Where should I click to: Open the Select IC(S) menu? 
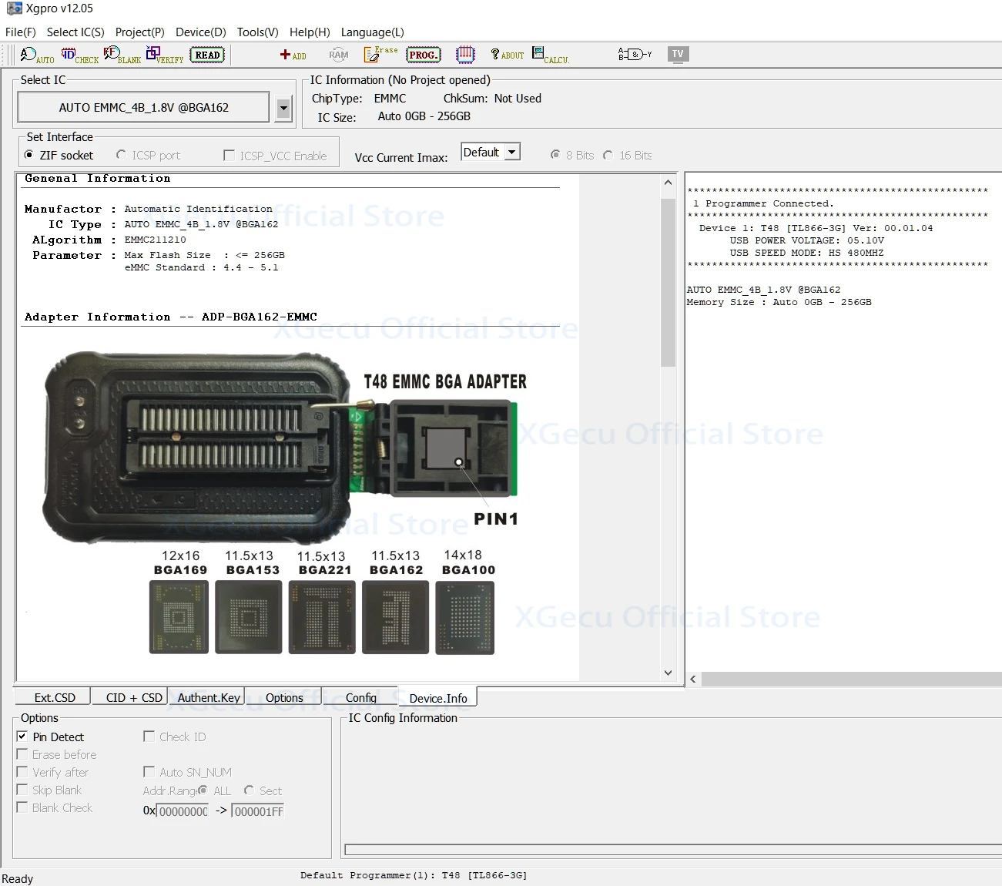[75, 32]
